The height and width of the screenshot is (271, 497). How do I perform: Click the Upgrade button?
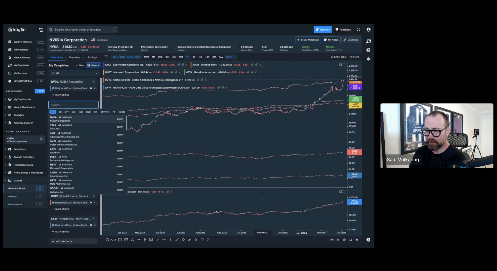(x=323, y=30)
